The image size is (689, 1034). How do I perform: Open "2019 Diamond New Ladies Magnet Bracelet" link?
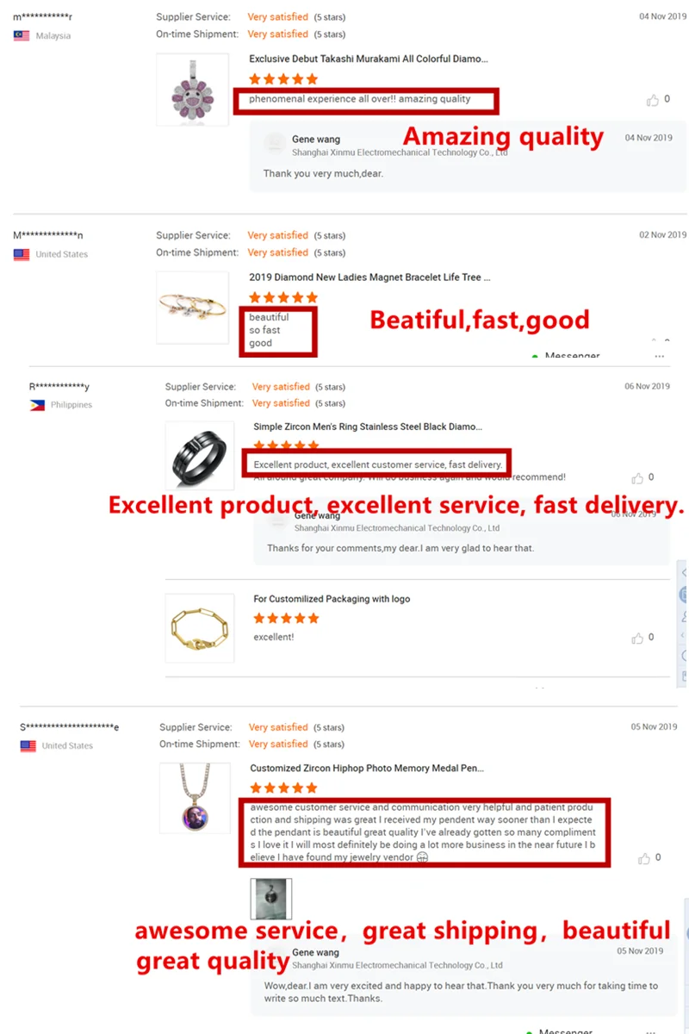[x=369, y=277]
